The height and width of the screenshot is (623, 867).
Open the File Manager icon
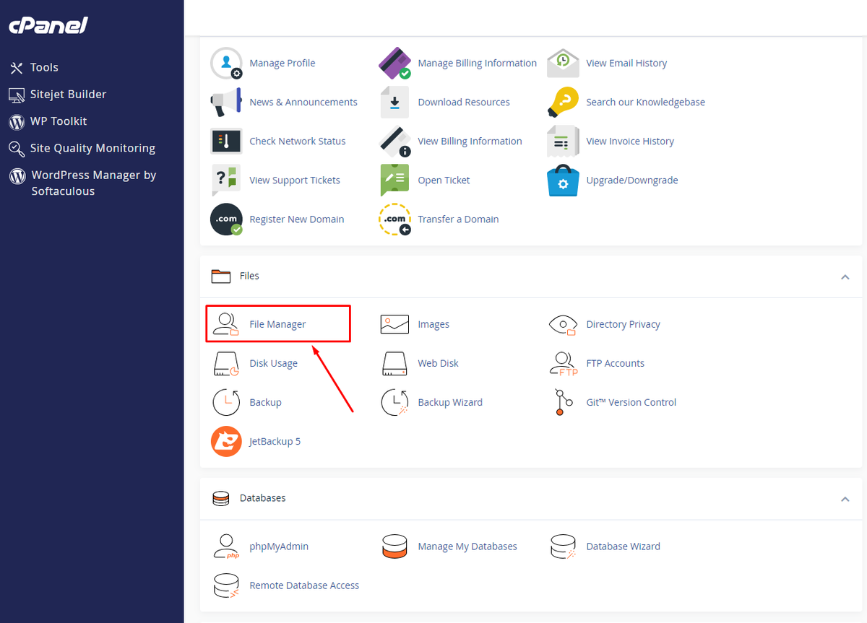point(226,324)
